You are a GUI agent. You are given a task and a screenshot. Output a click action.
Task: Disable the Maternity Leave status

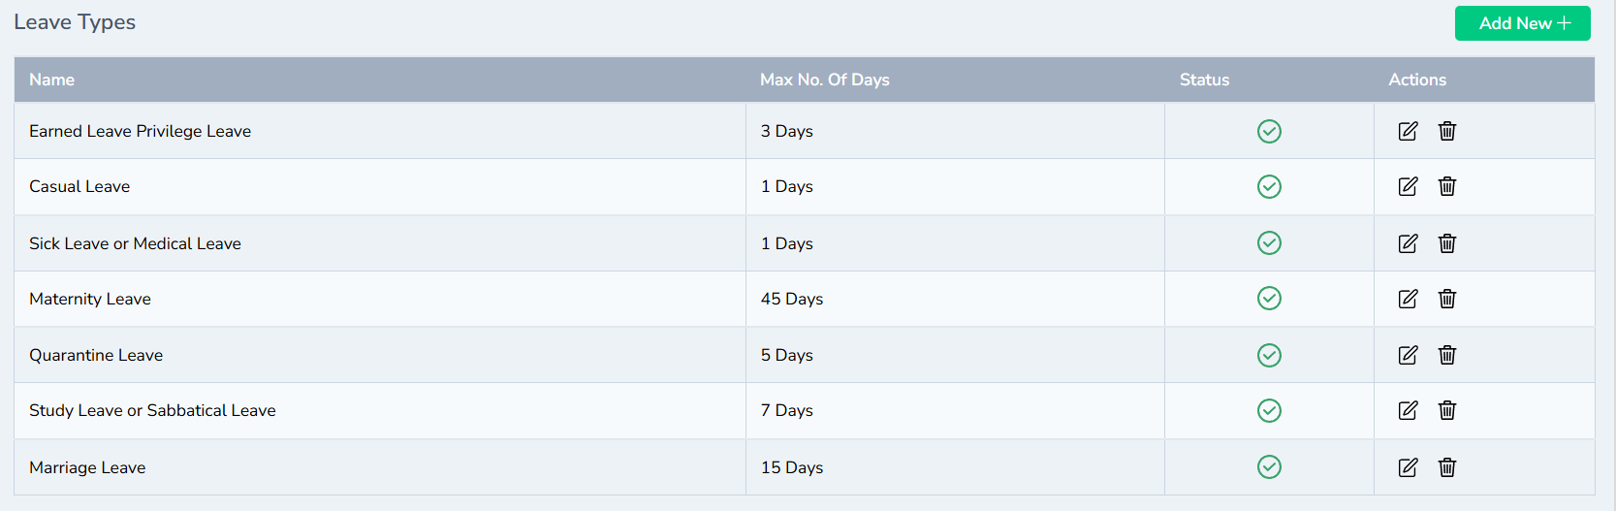click(1269, 299)
